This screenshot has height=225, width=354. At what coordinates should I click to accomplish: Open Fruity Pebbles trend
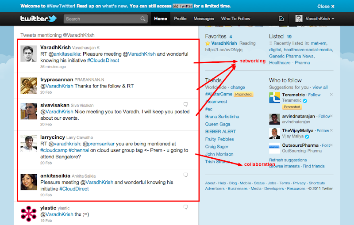pos(219,139)
